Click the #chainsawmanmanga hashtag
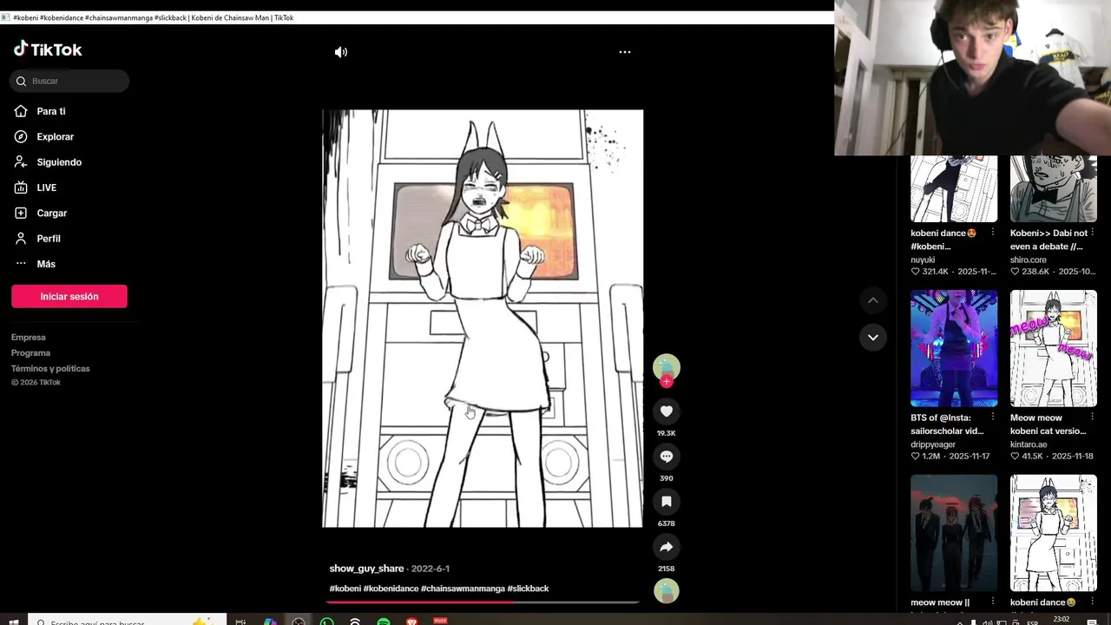Screen dimensions: 1111x625 coord(463,589)
